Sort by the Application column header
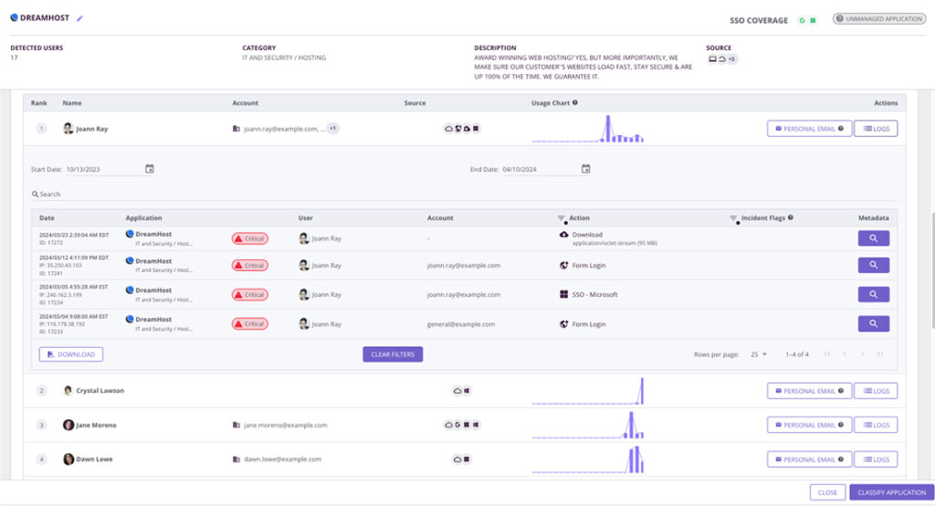 [x=143, y=217]
